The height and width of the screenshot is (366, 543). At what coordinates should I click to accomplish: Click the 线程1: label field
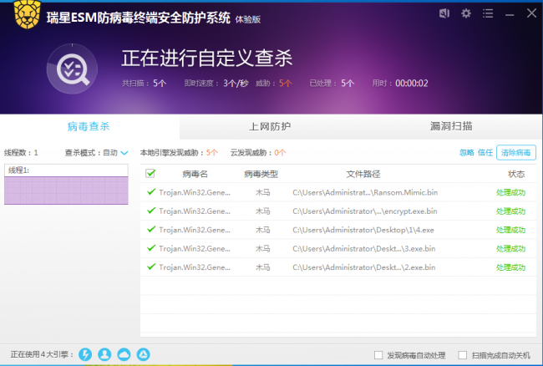66,170
